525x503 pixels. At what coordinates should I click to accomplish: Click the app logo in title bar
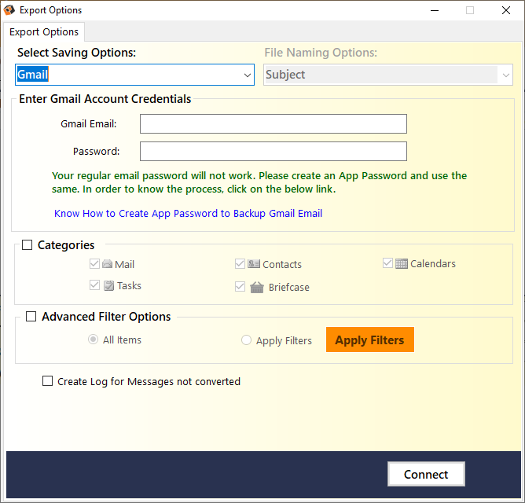pos(9,10)
